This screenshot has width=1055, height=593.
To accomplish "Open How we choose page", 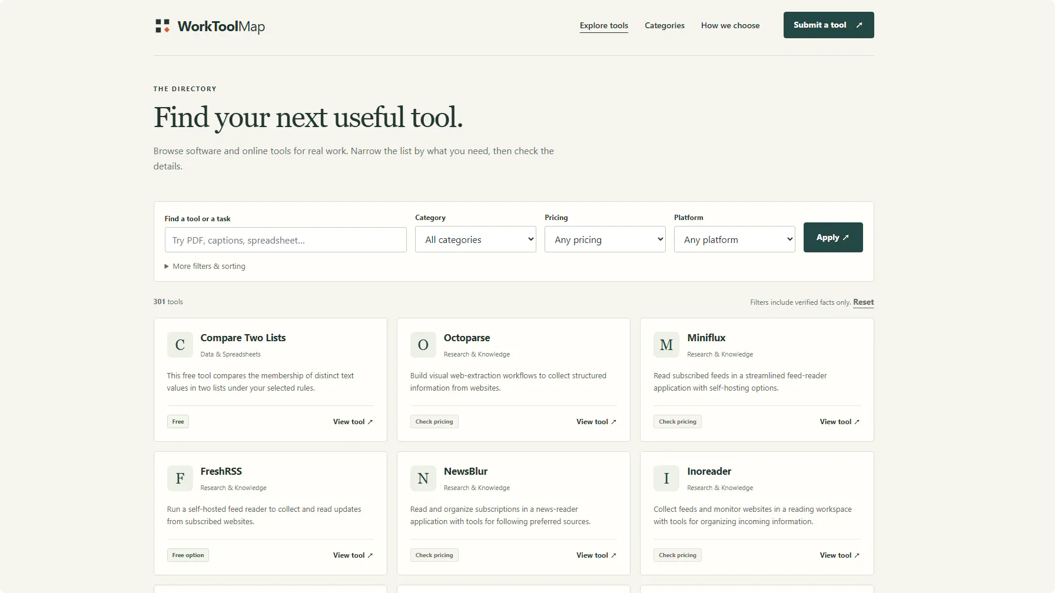I will 730,25.
